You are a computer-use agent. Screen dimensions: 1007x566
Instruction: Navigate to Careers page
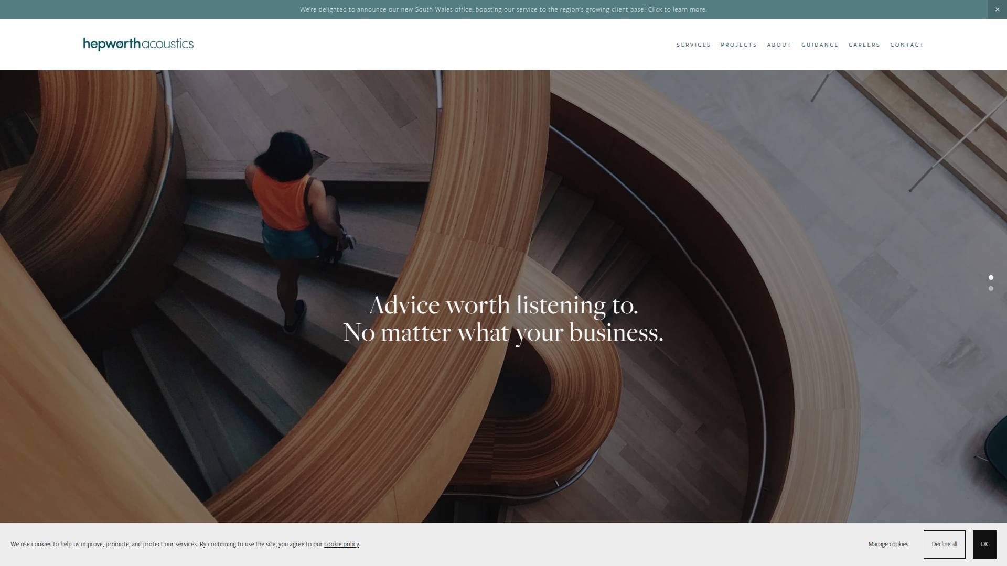coord(864,45)
